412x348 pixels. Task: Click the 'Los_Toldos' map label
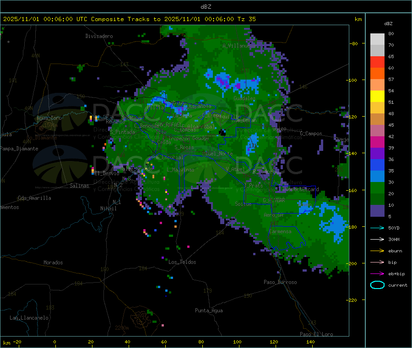pyautogui.click(x=182, y=262)
